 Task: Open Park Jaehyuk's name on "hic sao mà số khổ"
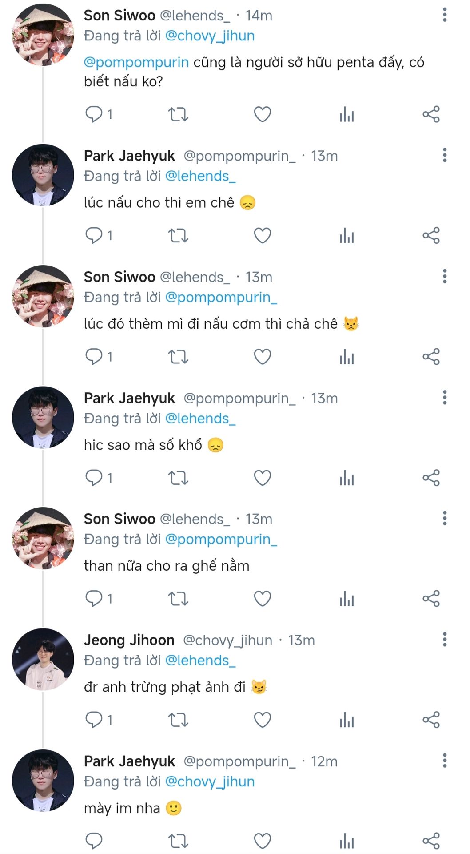click(129, 398)
